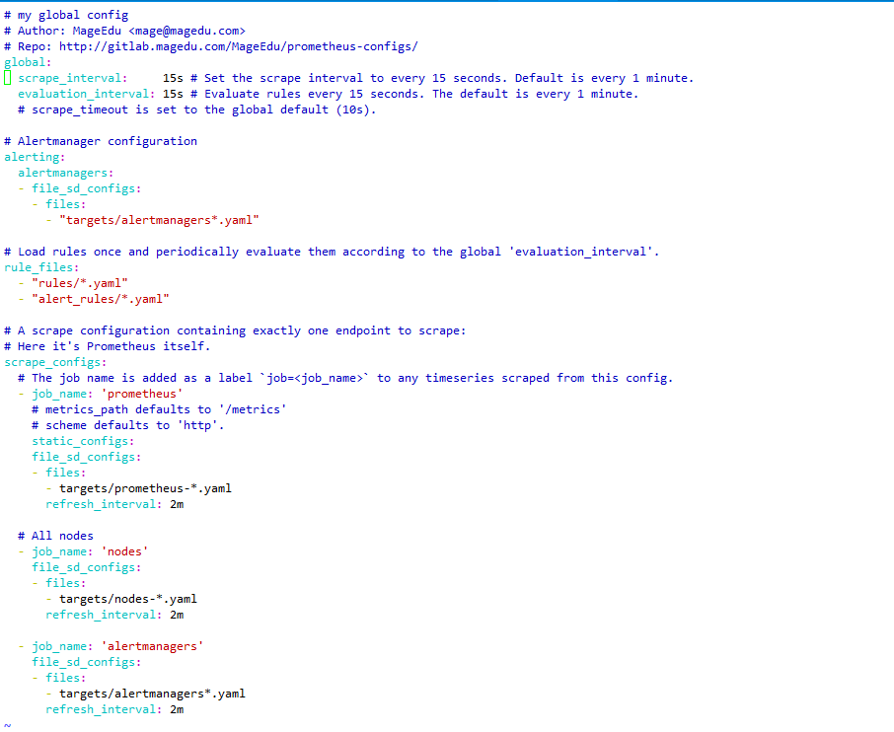This screenshot has width=894, height=732.
Task: Click the '# my global config' comment line
Action: 66,15
